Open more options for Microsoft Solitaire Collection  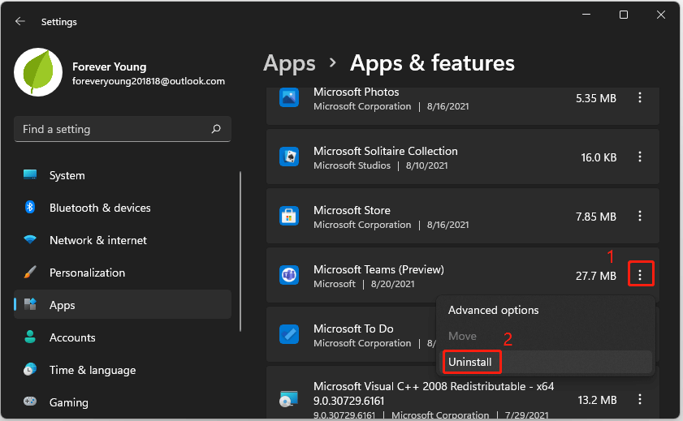coord(639,157)
